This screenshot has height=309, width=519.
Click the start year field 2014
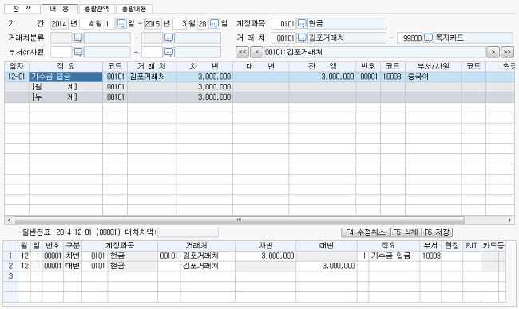[60, 23]
